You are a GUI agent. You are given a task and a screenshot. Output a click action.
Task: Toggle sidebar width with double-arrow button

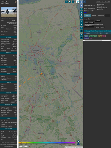point(85,2)
